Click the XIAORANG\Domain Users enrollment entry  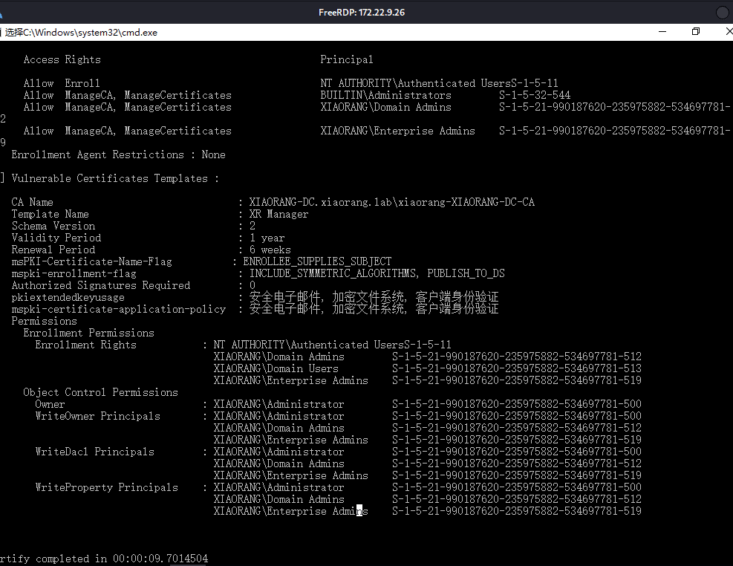click(x=276, y=368)
